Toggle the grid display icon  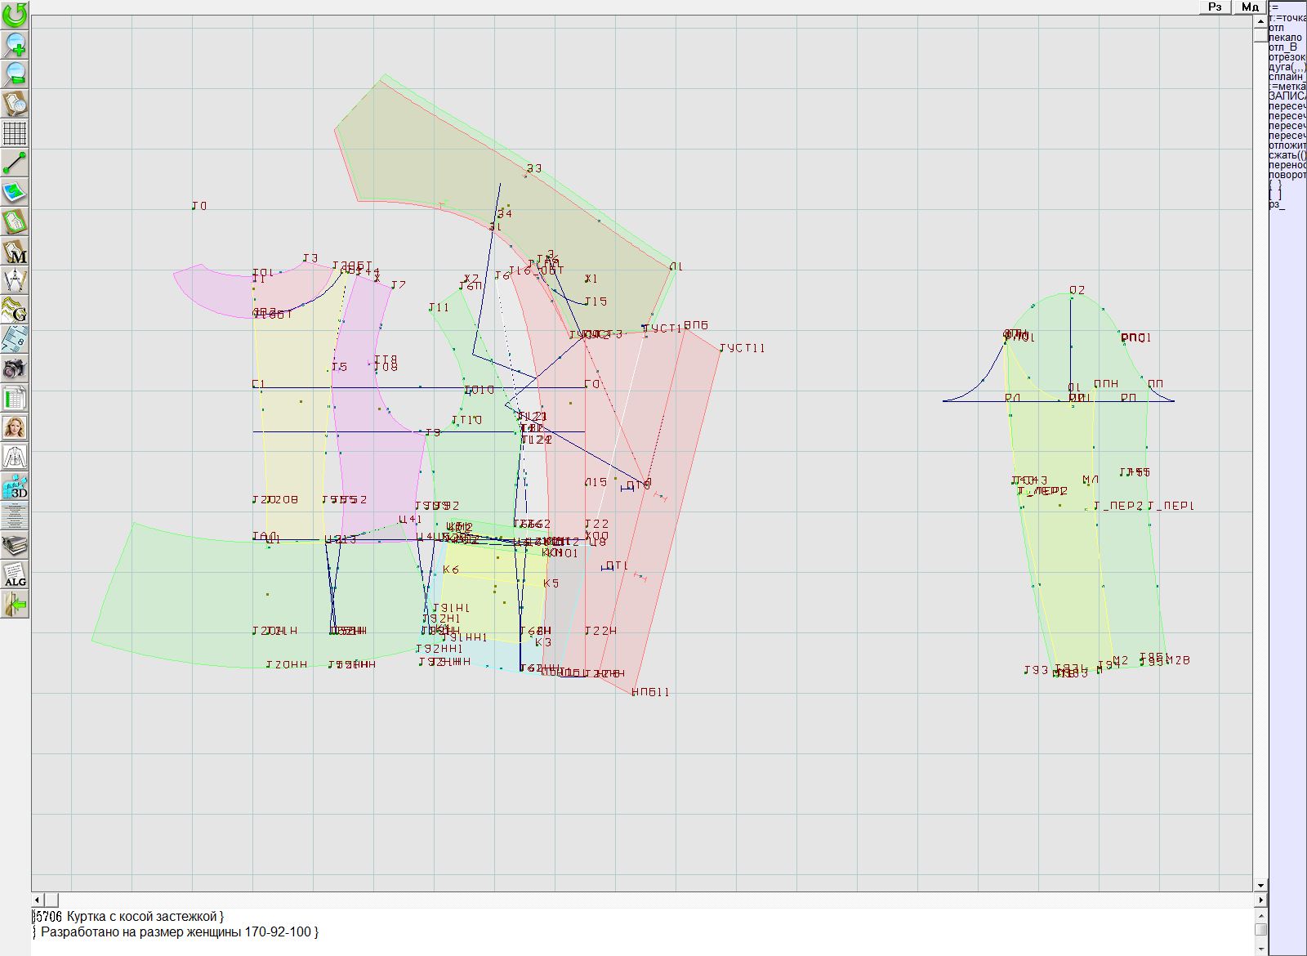click(x=15, y=132)
